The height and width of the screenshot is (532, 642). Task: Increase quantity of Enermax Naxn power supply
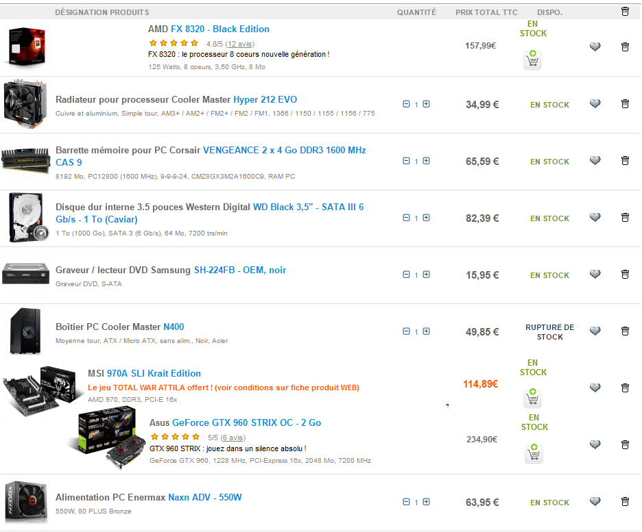(427, 502)
